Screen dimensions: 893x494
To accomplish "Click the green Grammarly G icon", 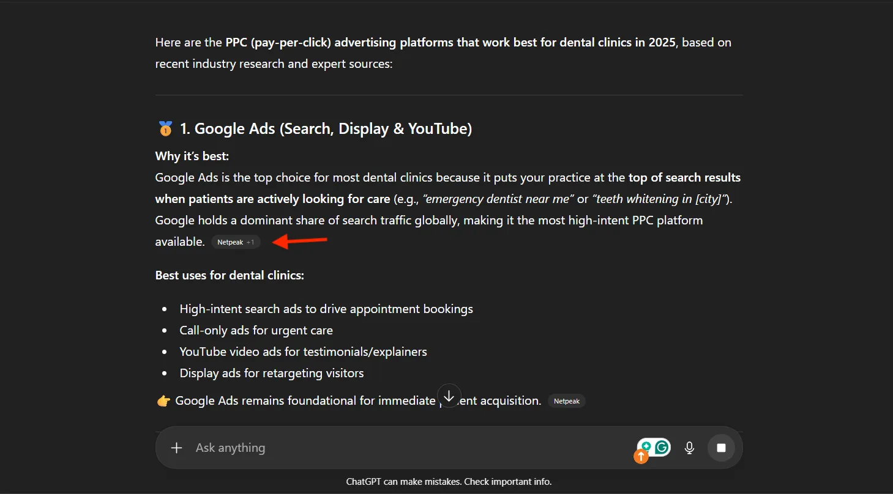I will pos(662,448).
